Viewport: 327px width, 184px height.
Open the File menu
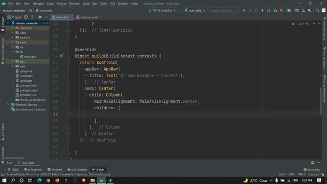(x=10, y=4)
